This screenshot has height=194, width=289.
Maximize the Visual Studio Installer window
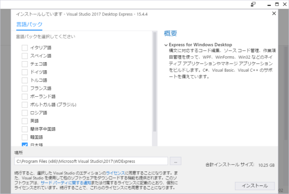coord(277,4)
